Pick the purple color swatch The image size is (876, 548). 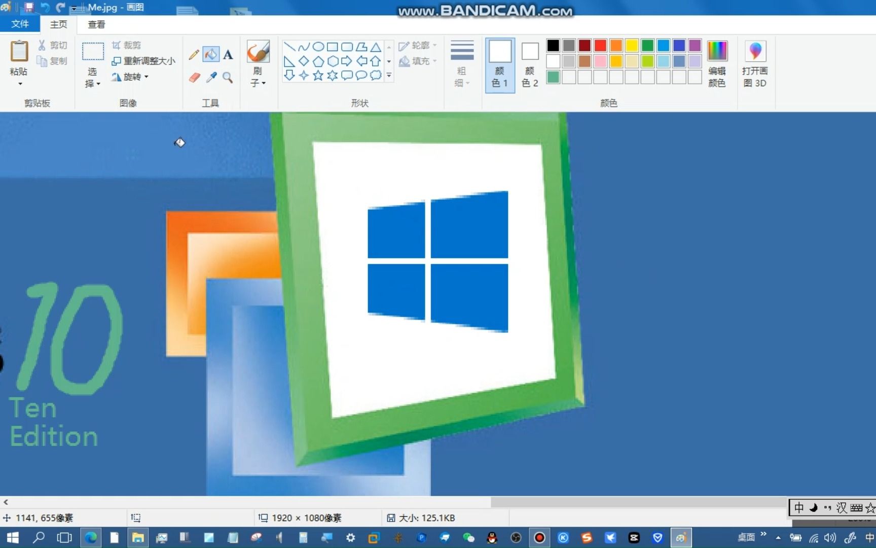point(695,45)
